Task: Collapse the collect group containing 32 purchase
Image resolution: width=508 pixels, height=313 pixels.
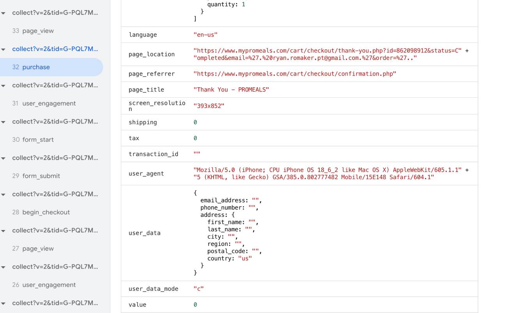Action: (x=4, y=49)
